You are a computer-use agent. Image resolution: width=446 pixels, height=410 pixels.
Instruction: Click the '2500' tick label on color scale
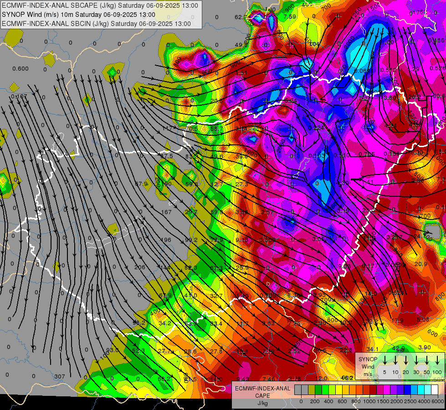tap(410, 401)
